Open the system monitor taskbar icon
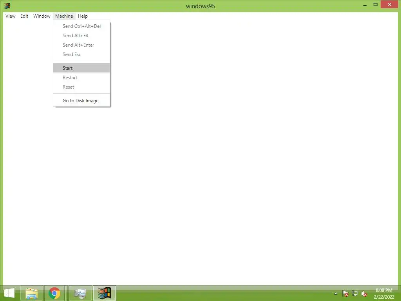 click(80, 293)
